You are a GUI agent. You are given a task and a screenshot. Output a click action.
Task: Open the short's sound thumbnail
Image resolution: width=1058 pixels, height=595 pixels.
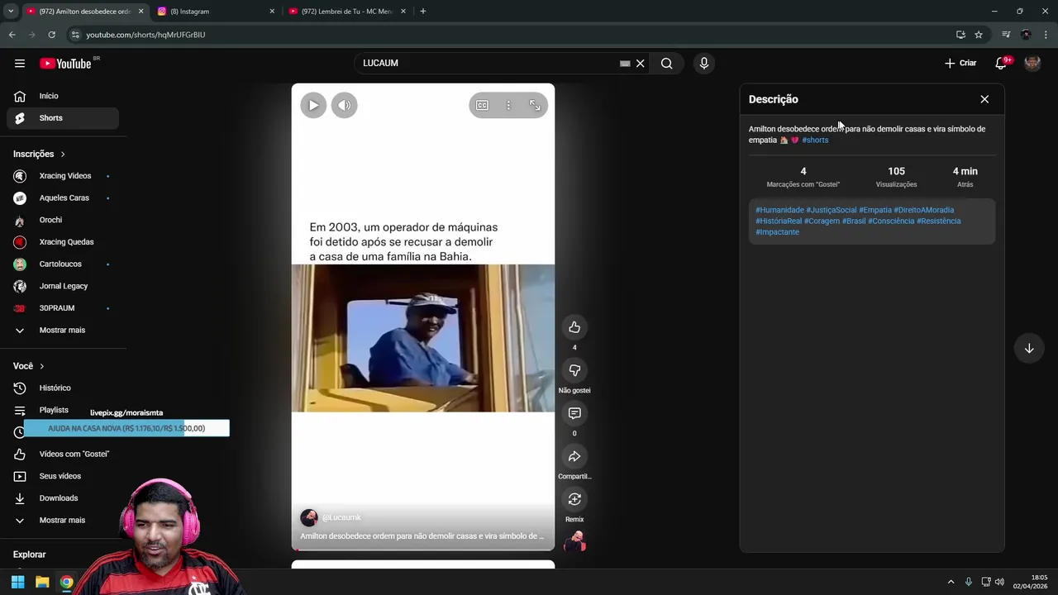click(x=574, y=542)
